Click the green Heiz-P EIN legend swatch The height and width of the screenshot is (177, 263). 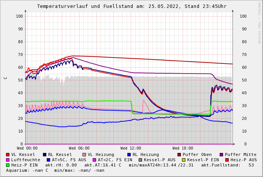tap(8, 165)
